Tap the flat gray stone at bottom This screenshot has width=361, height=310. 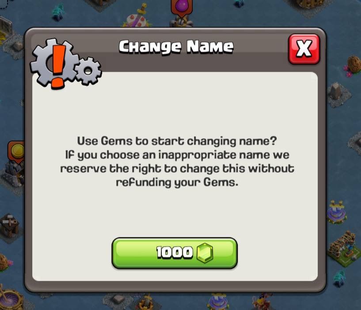pos(119,300)
